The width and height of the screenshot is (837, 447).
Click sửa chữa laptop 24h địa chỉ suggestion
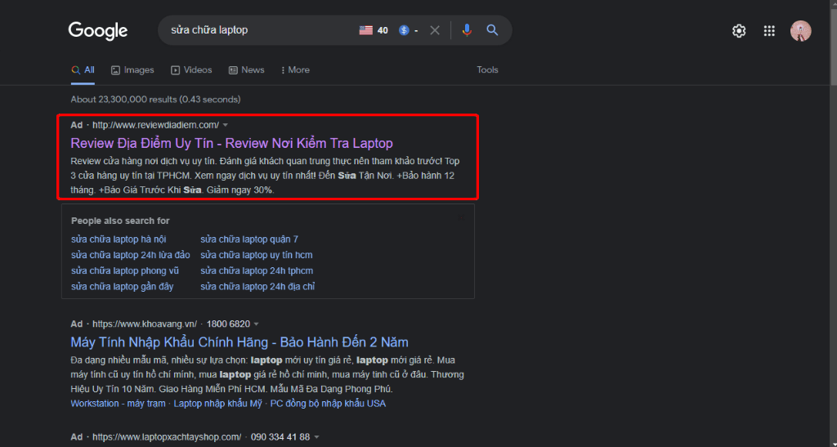tap(257, 287)
